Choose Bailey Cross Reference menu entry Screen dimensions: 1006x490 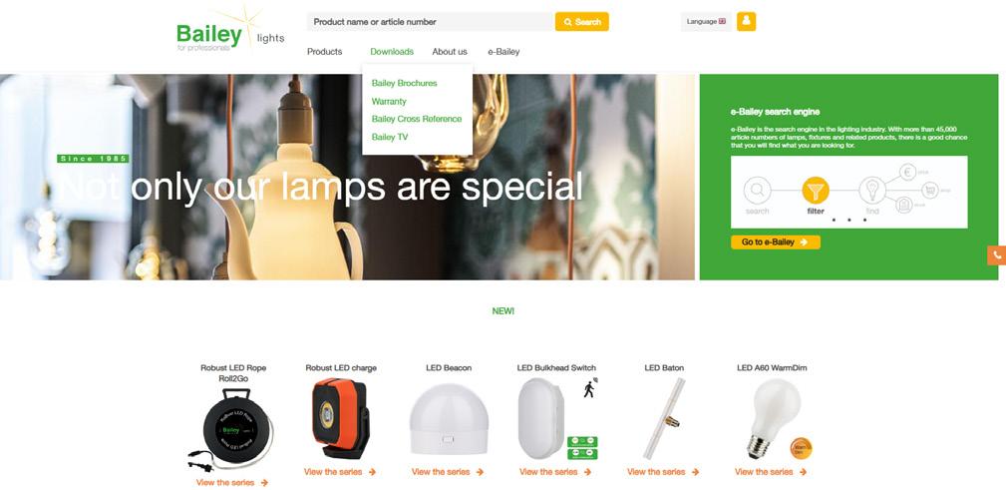coord(417,119)
